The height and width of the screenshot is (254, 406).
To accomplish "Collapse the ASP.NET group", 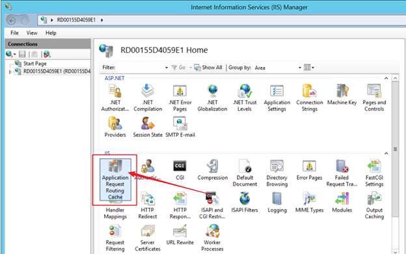I will (x=386, y=78).
